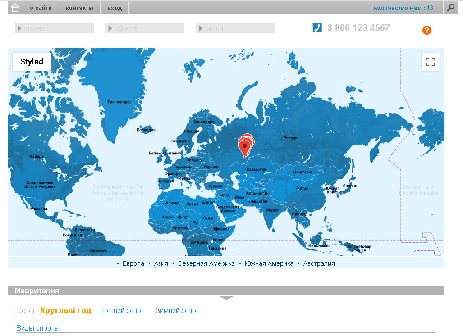Open the 'Виды спорта' link
The width and height of the screenshot is (463, 336).
click(37, 328)
